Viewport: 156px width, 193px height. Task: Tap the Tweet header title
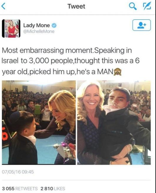(77, 6)
